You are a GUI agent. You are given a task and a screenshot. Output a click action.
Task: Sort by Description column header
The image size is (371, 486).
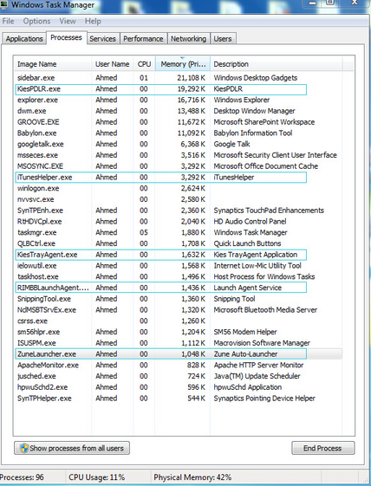[276, 64]
